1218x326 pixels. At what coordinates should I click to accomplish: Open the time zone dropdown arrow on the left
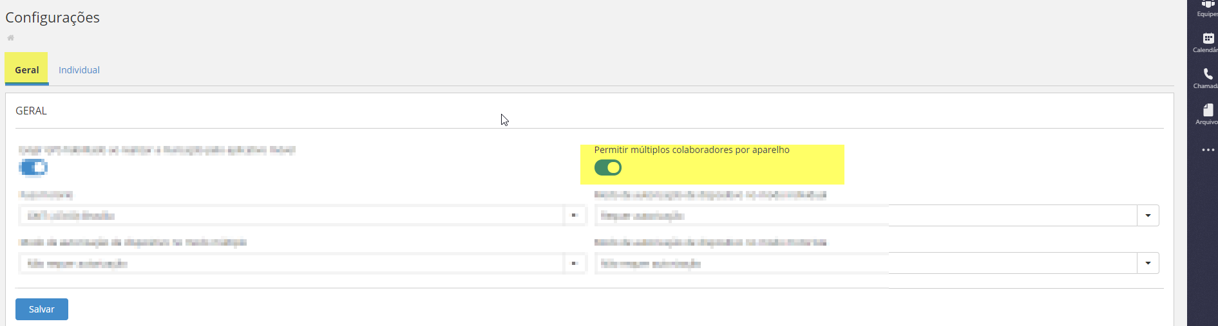tap(574, 215)
